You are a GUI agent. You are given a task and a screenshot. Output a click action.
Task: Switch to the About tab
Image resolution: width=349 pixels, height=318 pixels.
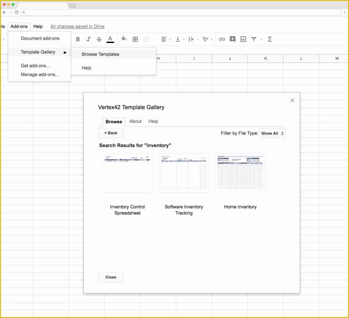(x=135, y=121)
